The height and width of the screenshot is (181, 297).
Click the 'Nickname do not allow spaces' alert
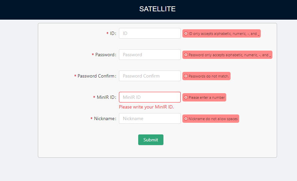pos(211,118)
